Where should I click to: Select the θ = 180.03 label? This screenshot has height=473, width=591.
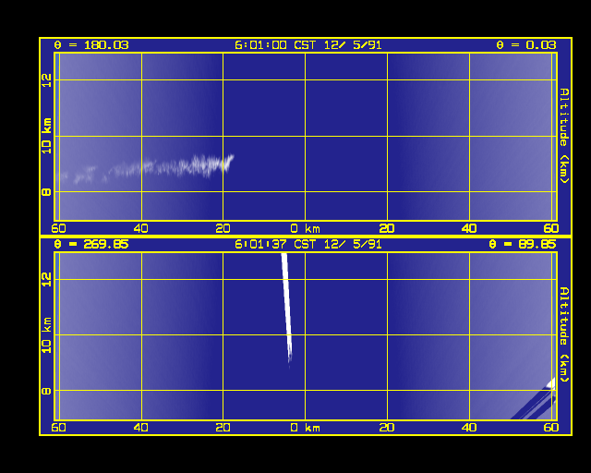tap(91, 45)
